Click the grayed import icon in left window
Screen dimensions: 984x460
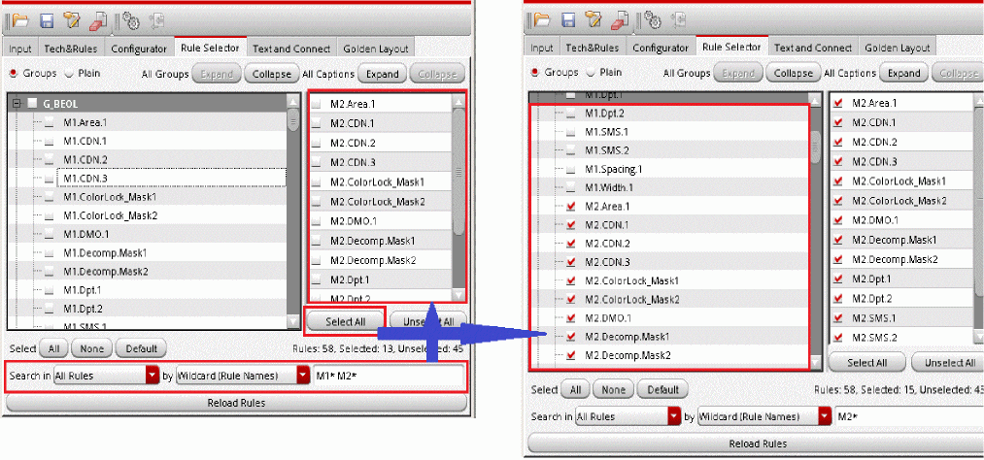coord(156,21)
